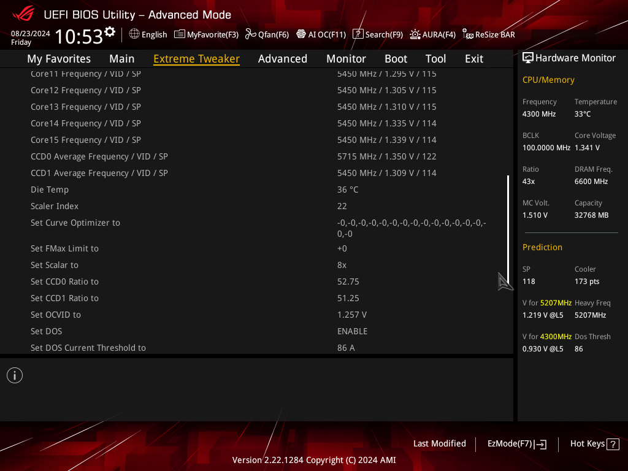The width and height of the screenshot is (628, 471).
Task: Click CCD1 Average Frequency row
Action: [x=256, y=173]
